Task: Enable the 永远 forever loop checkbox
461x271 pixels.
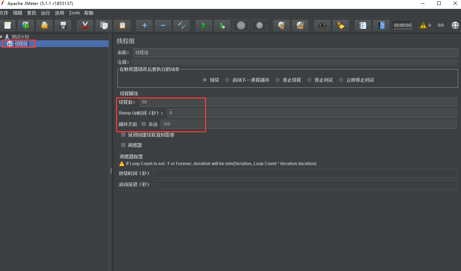Action: pyautogui.click(x=144, y=124)
